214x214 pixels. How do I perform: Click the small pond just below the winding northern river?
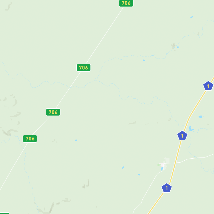point(144,60)
